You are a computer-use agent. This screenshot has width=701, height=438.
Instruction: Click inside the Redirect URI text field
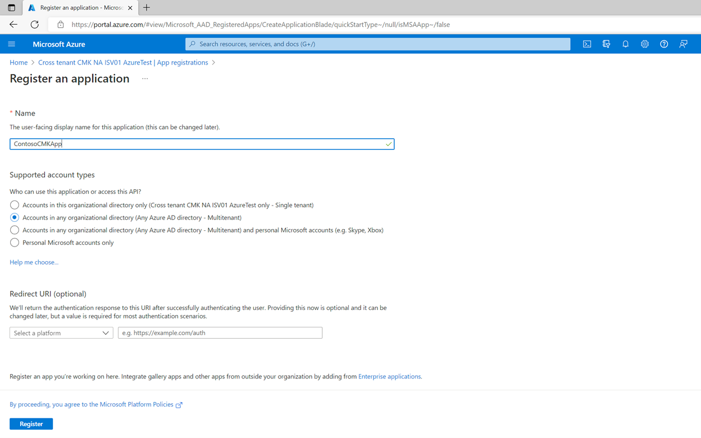(220, 332)
